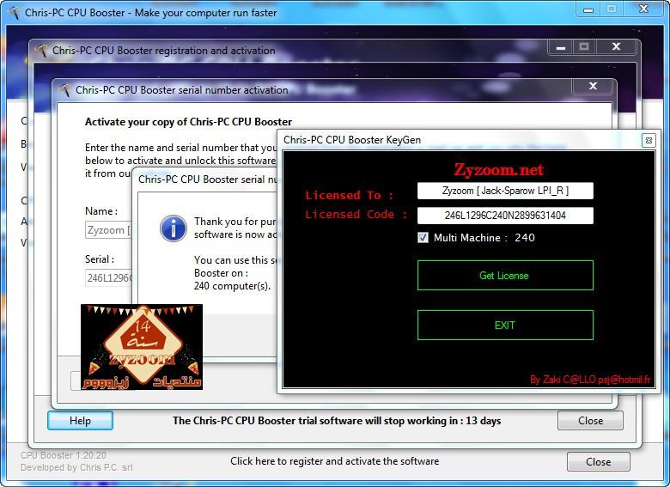Click the 'Licensed Code :' red label
This screenshot has height=487, width=670.
click(x=356, y=214)
